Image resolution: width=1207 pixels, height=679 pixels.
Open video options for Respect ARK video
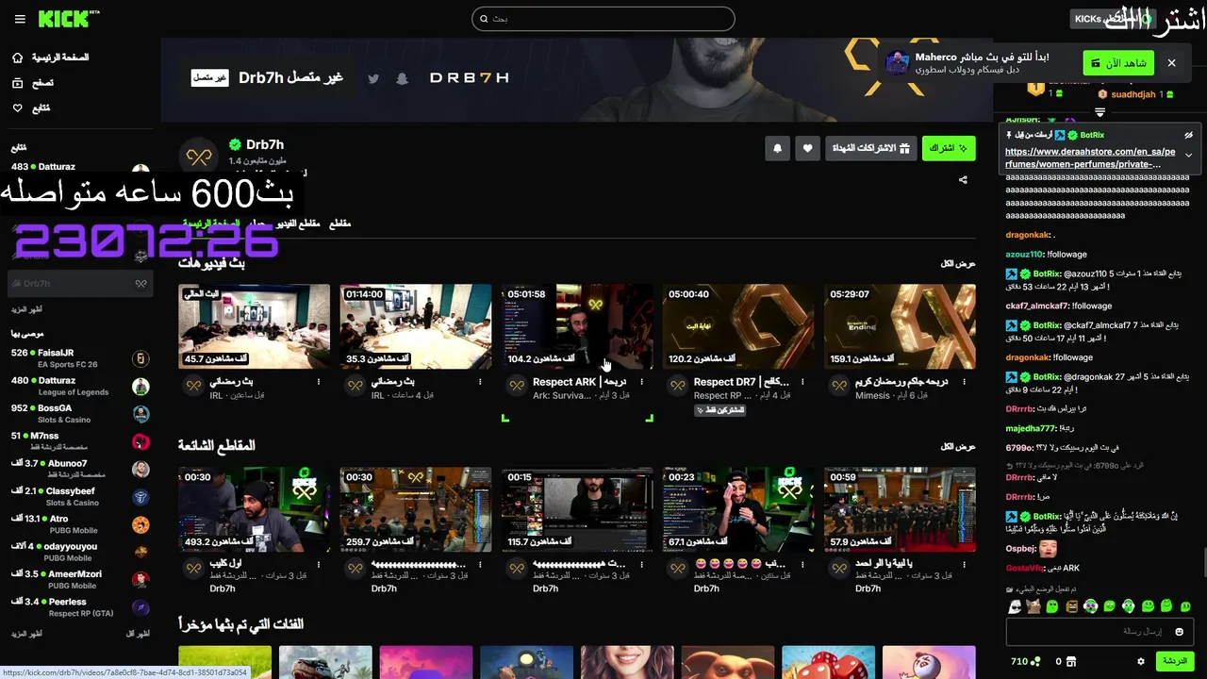click(641, 382)
